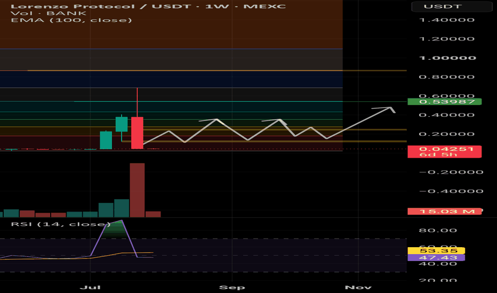Select the white projection arrow tip
The width and height of the screenshot is (497, 293).
(391, 109)
